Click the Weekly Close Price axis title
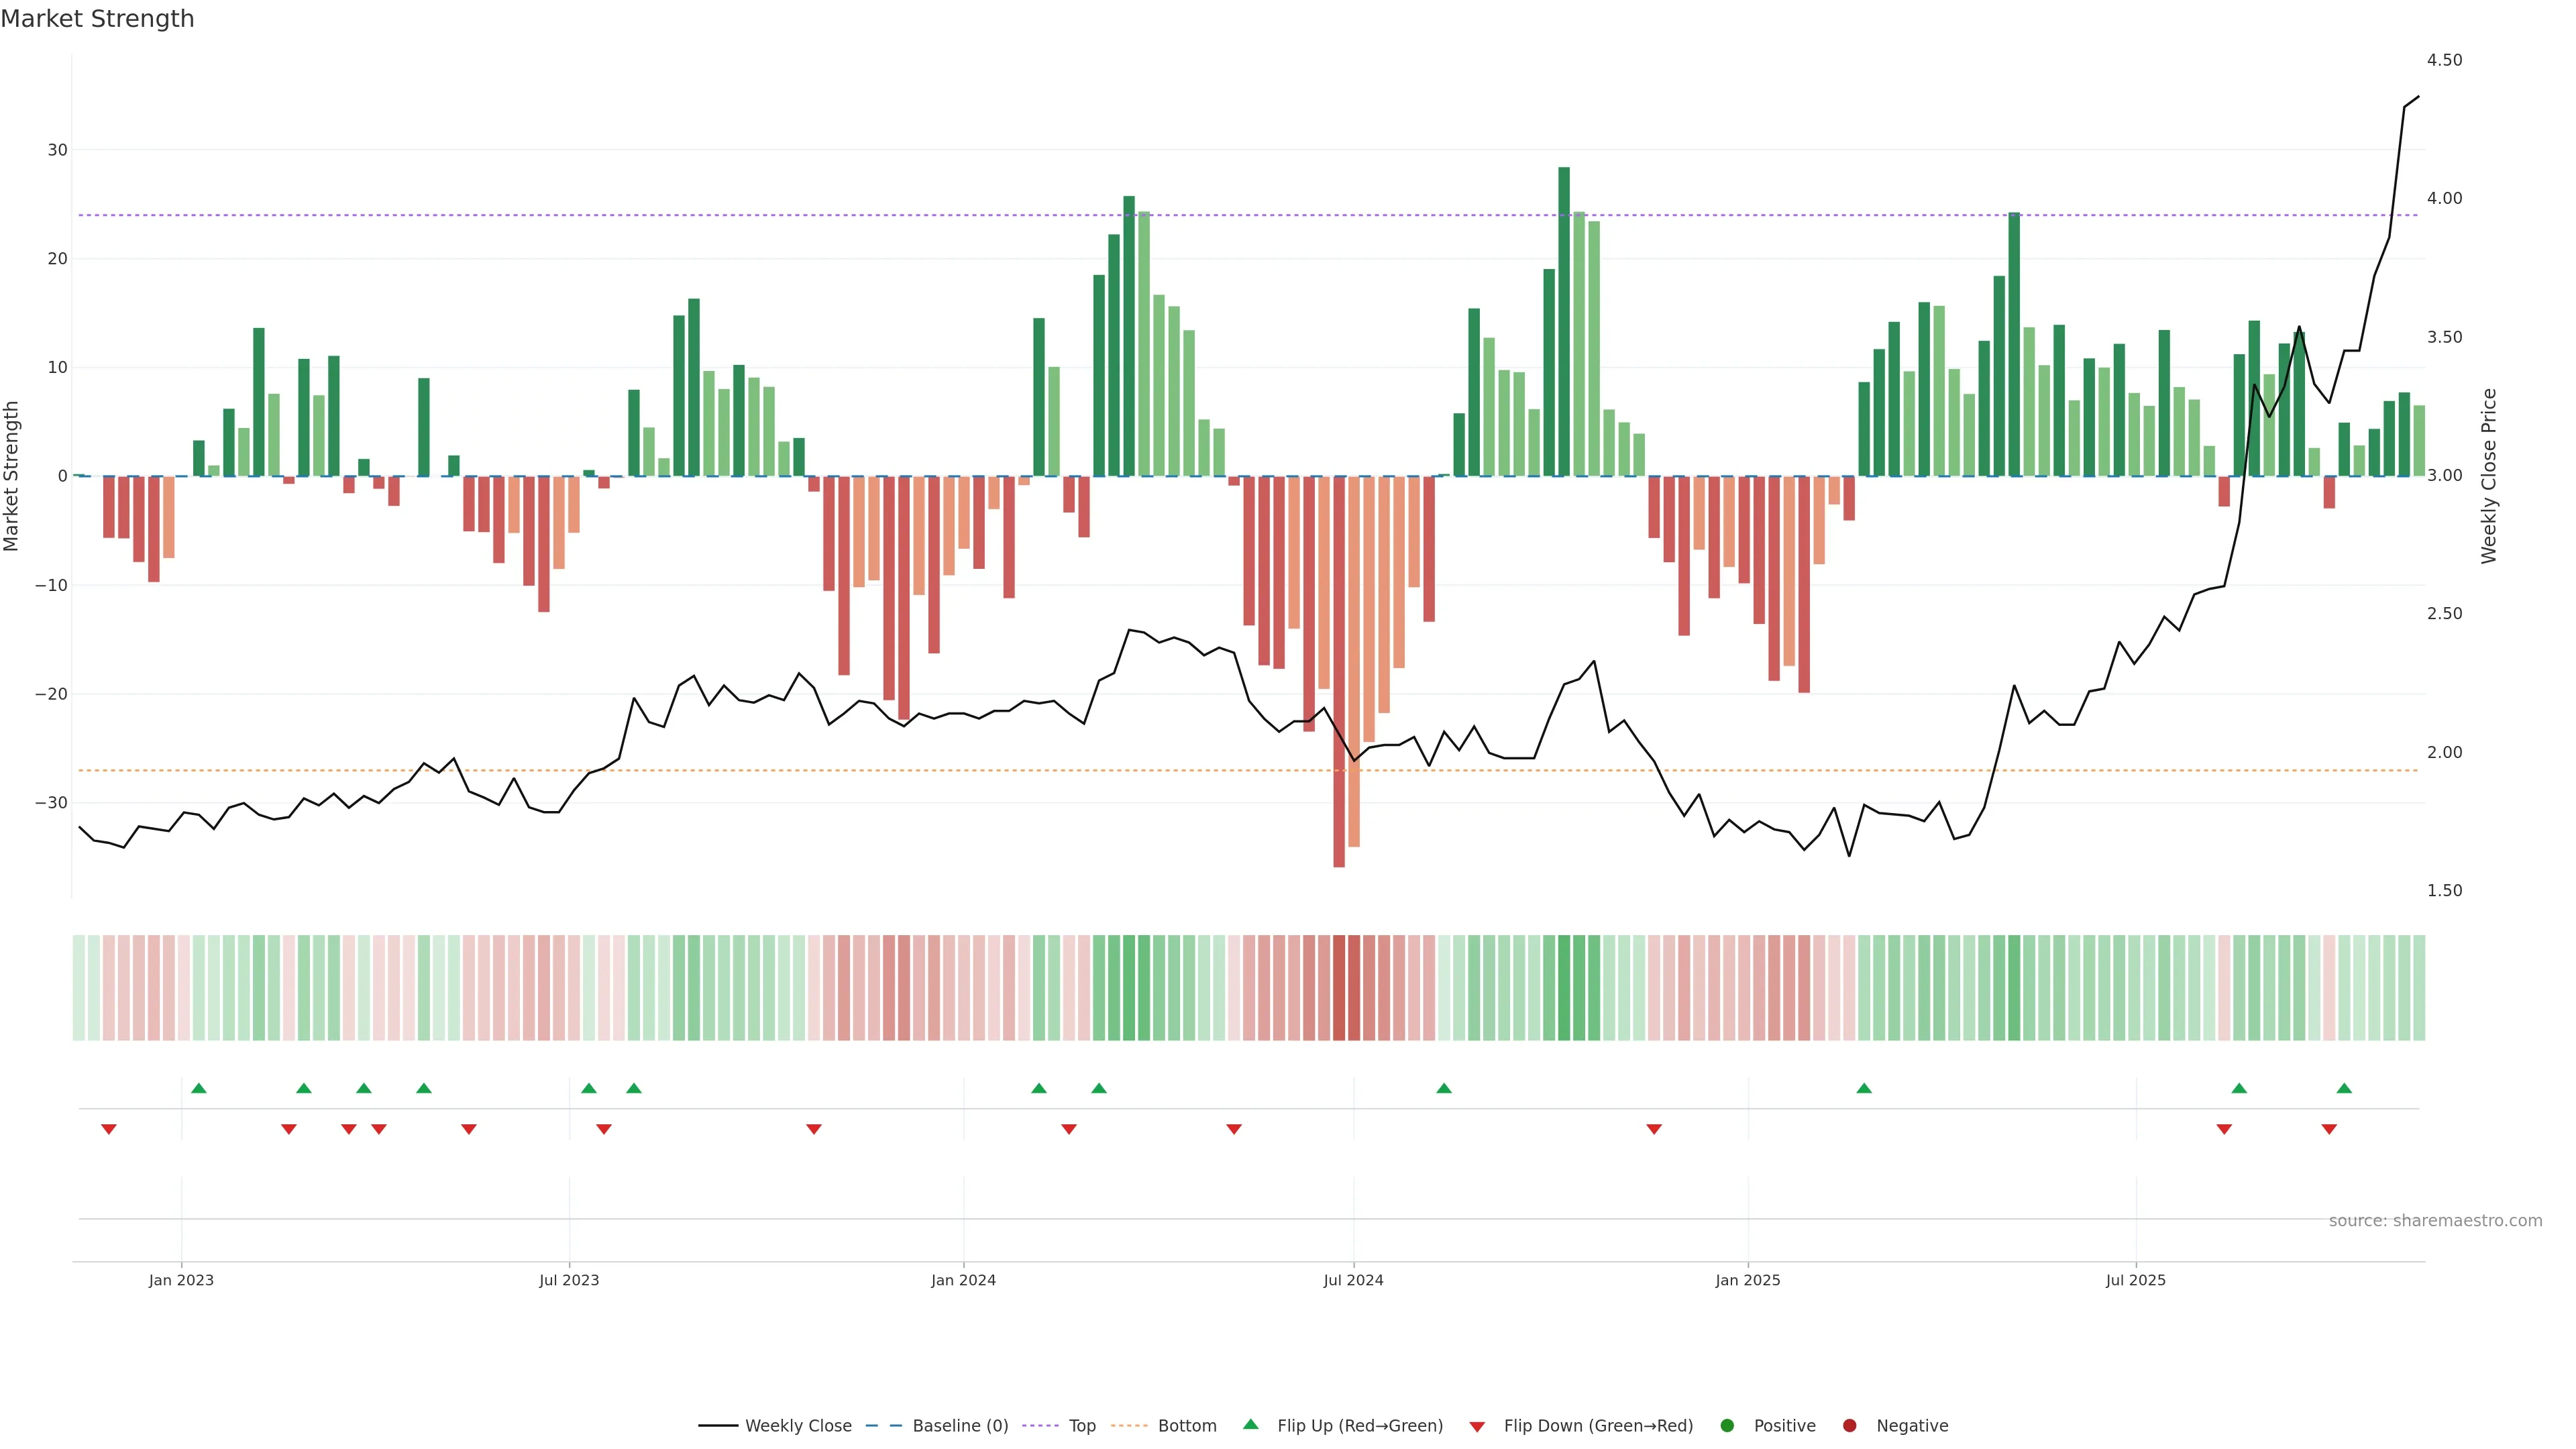The height and width of the screenshot is (1449, 2576). tap(2489, 476)
